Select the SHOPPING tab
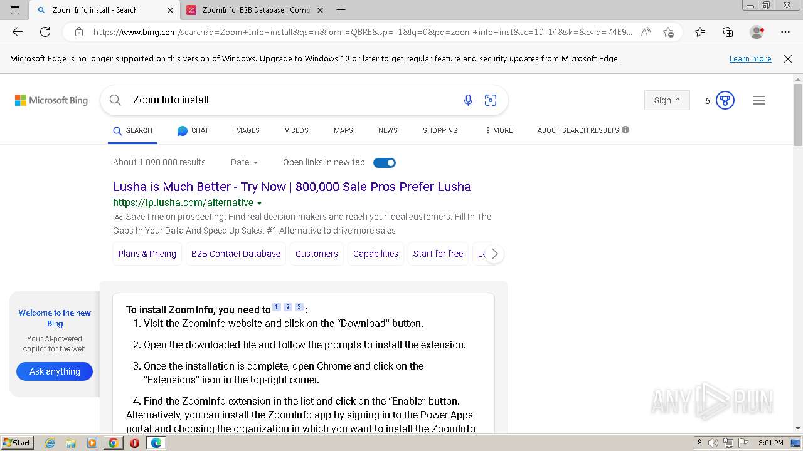The width and height of the screenshot is (803, 451). point(440,130)
